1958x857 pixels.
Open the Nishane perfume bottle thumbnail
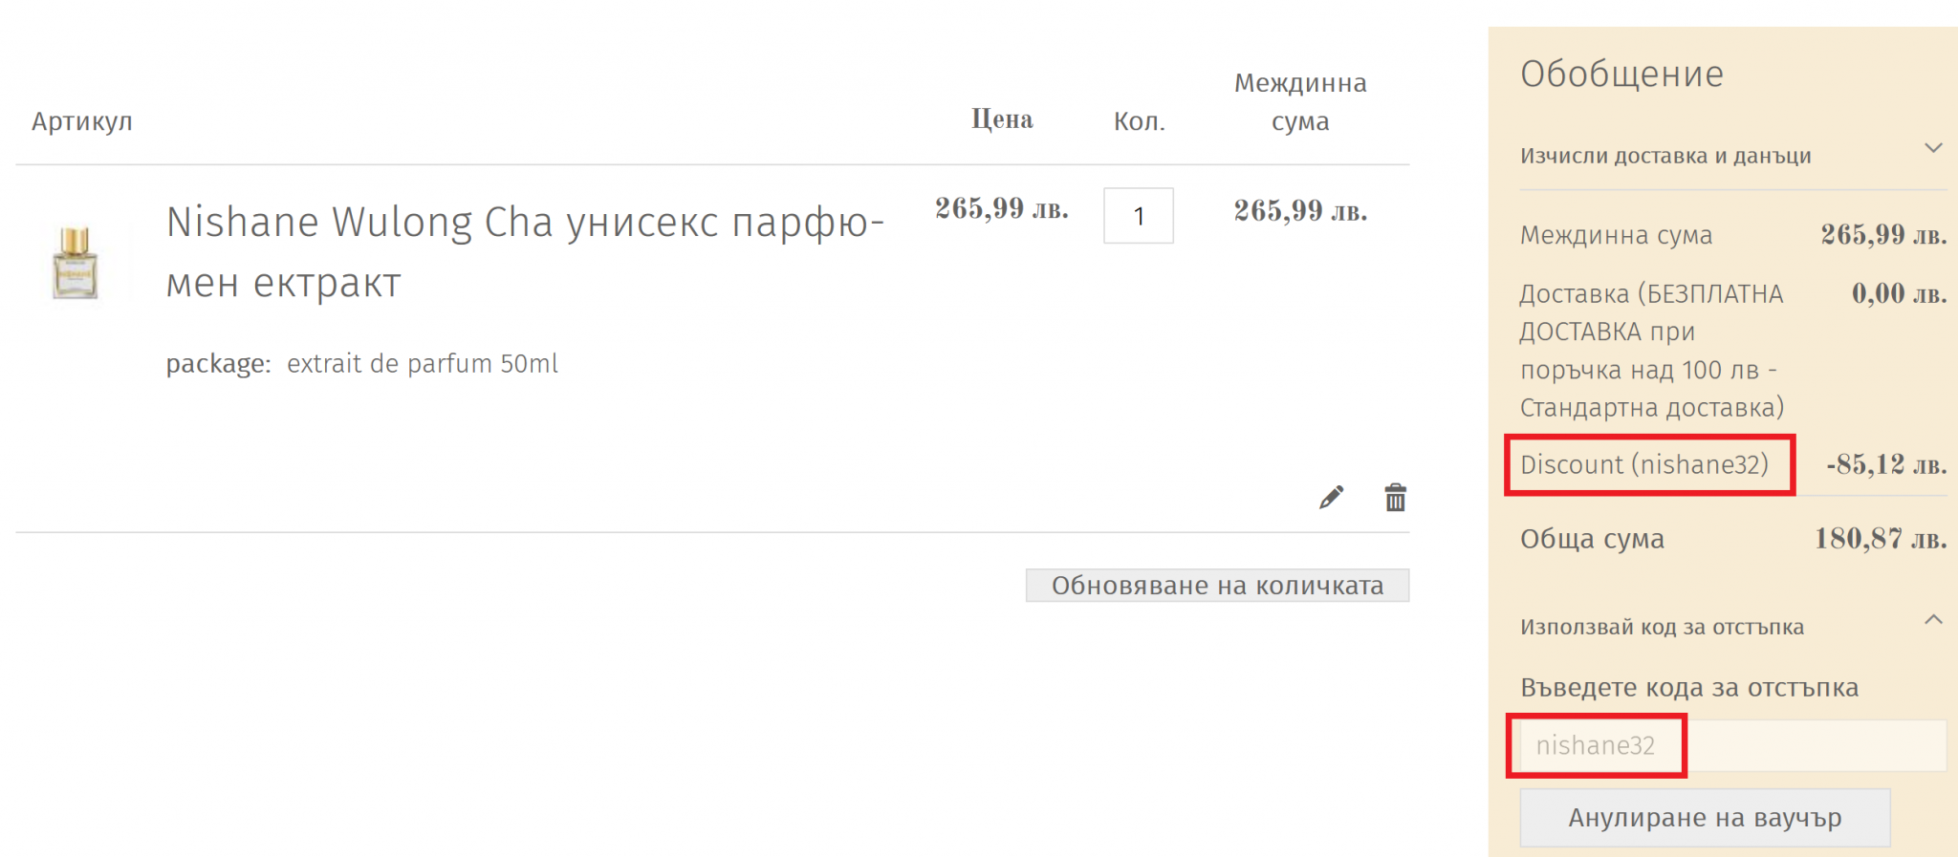coord(76,263)
